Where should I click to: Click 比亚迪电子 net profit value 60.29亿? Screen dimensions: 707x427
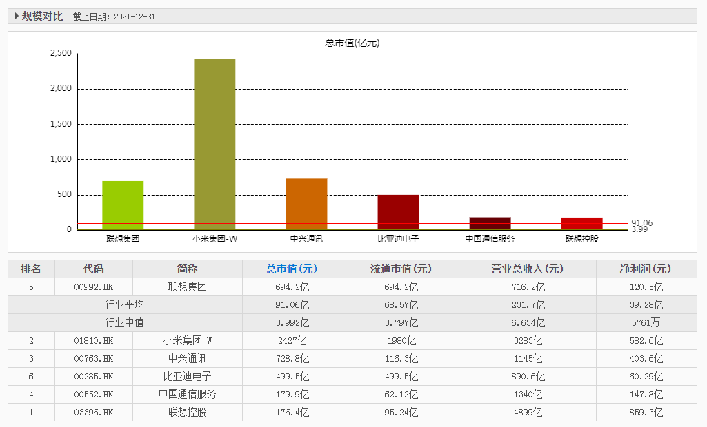[x=646, y=377]
